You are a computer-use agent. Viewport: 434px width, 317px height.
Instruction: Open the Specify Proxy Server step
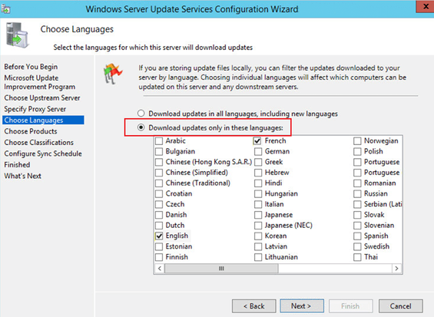(x=35, y=109)
